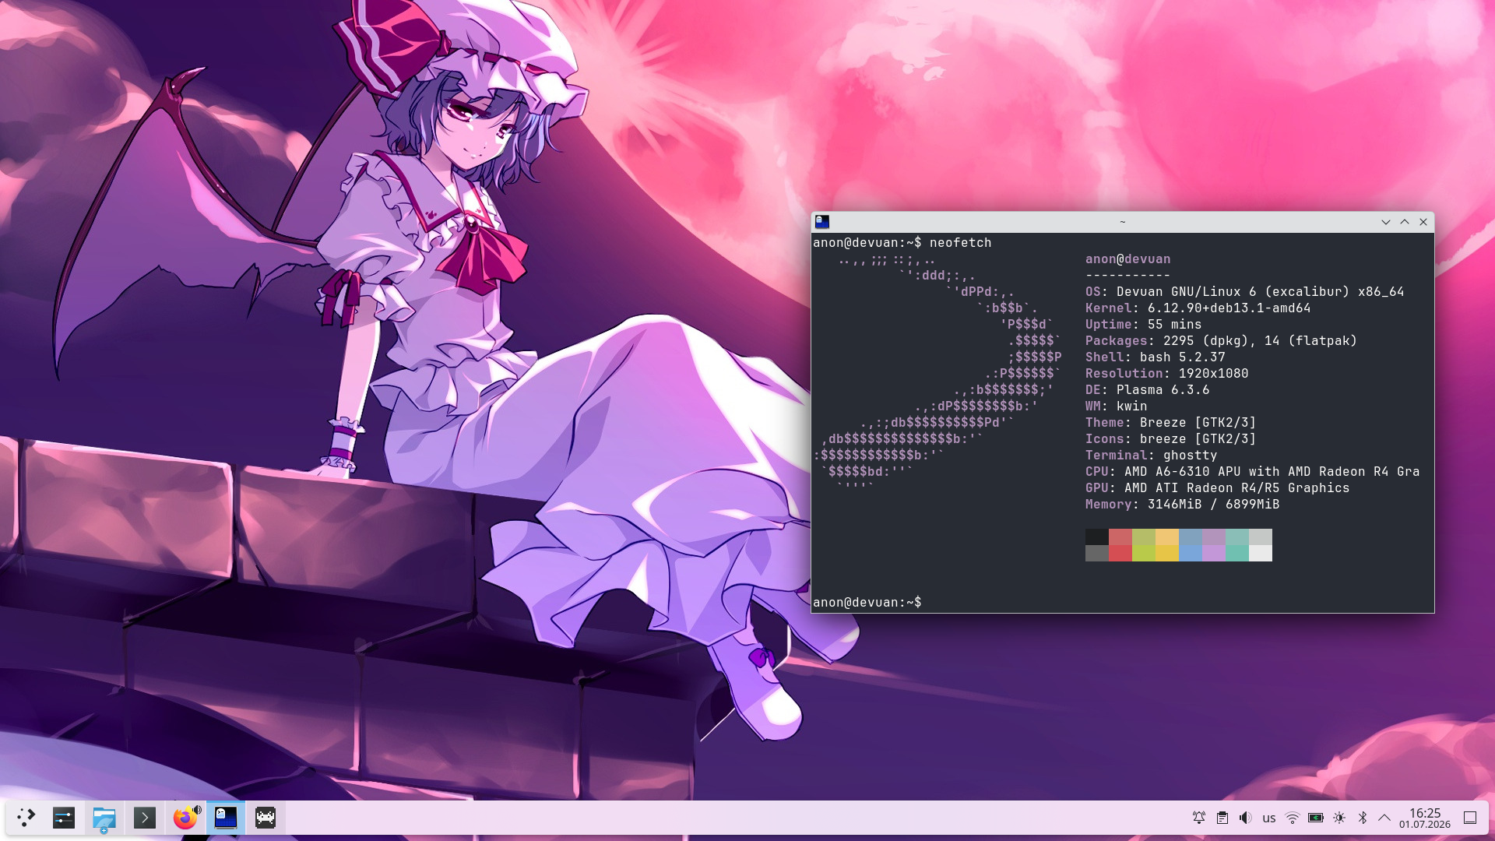Viewport: 1495px width, 841px height.
Task: Open the Konsole terminal taskbar icon
Action: pos(145,818)
